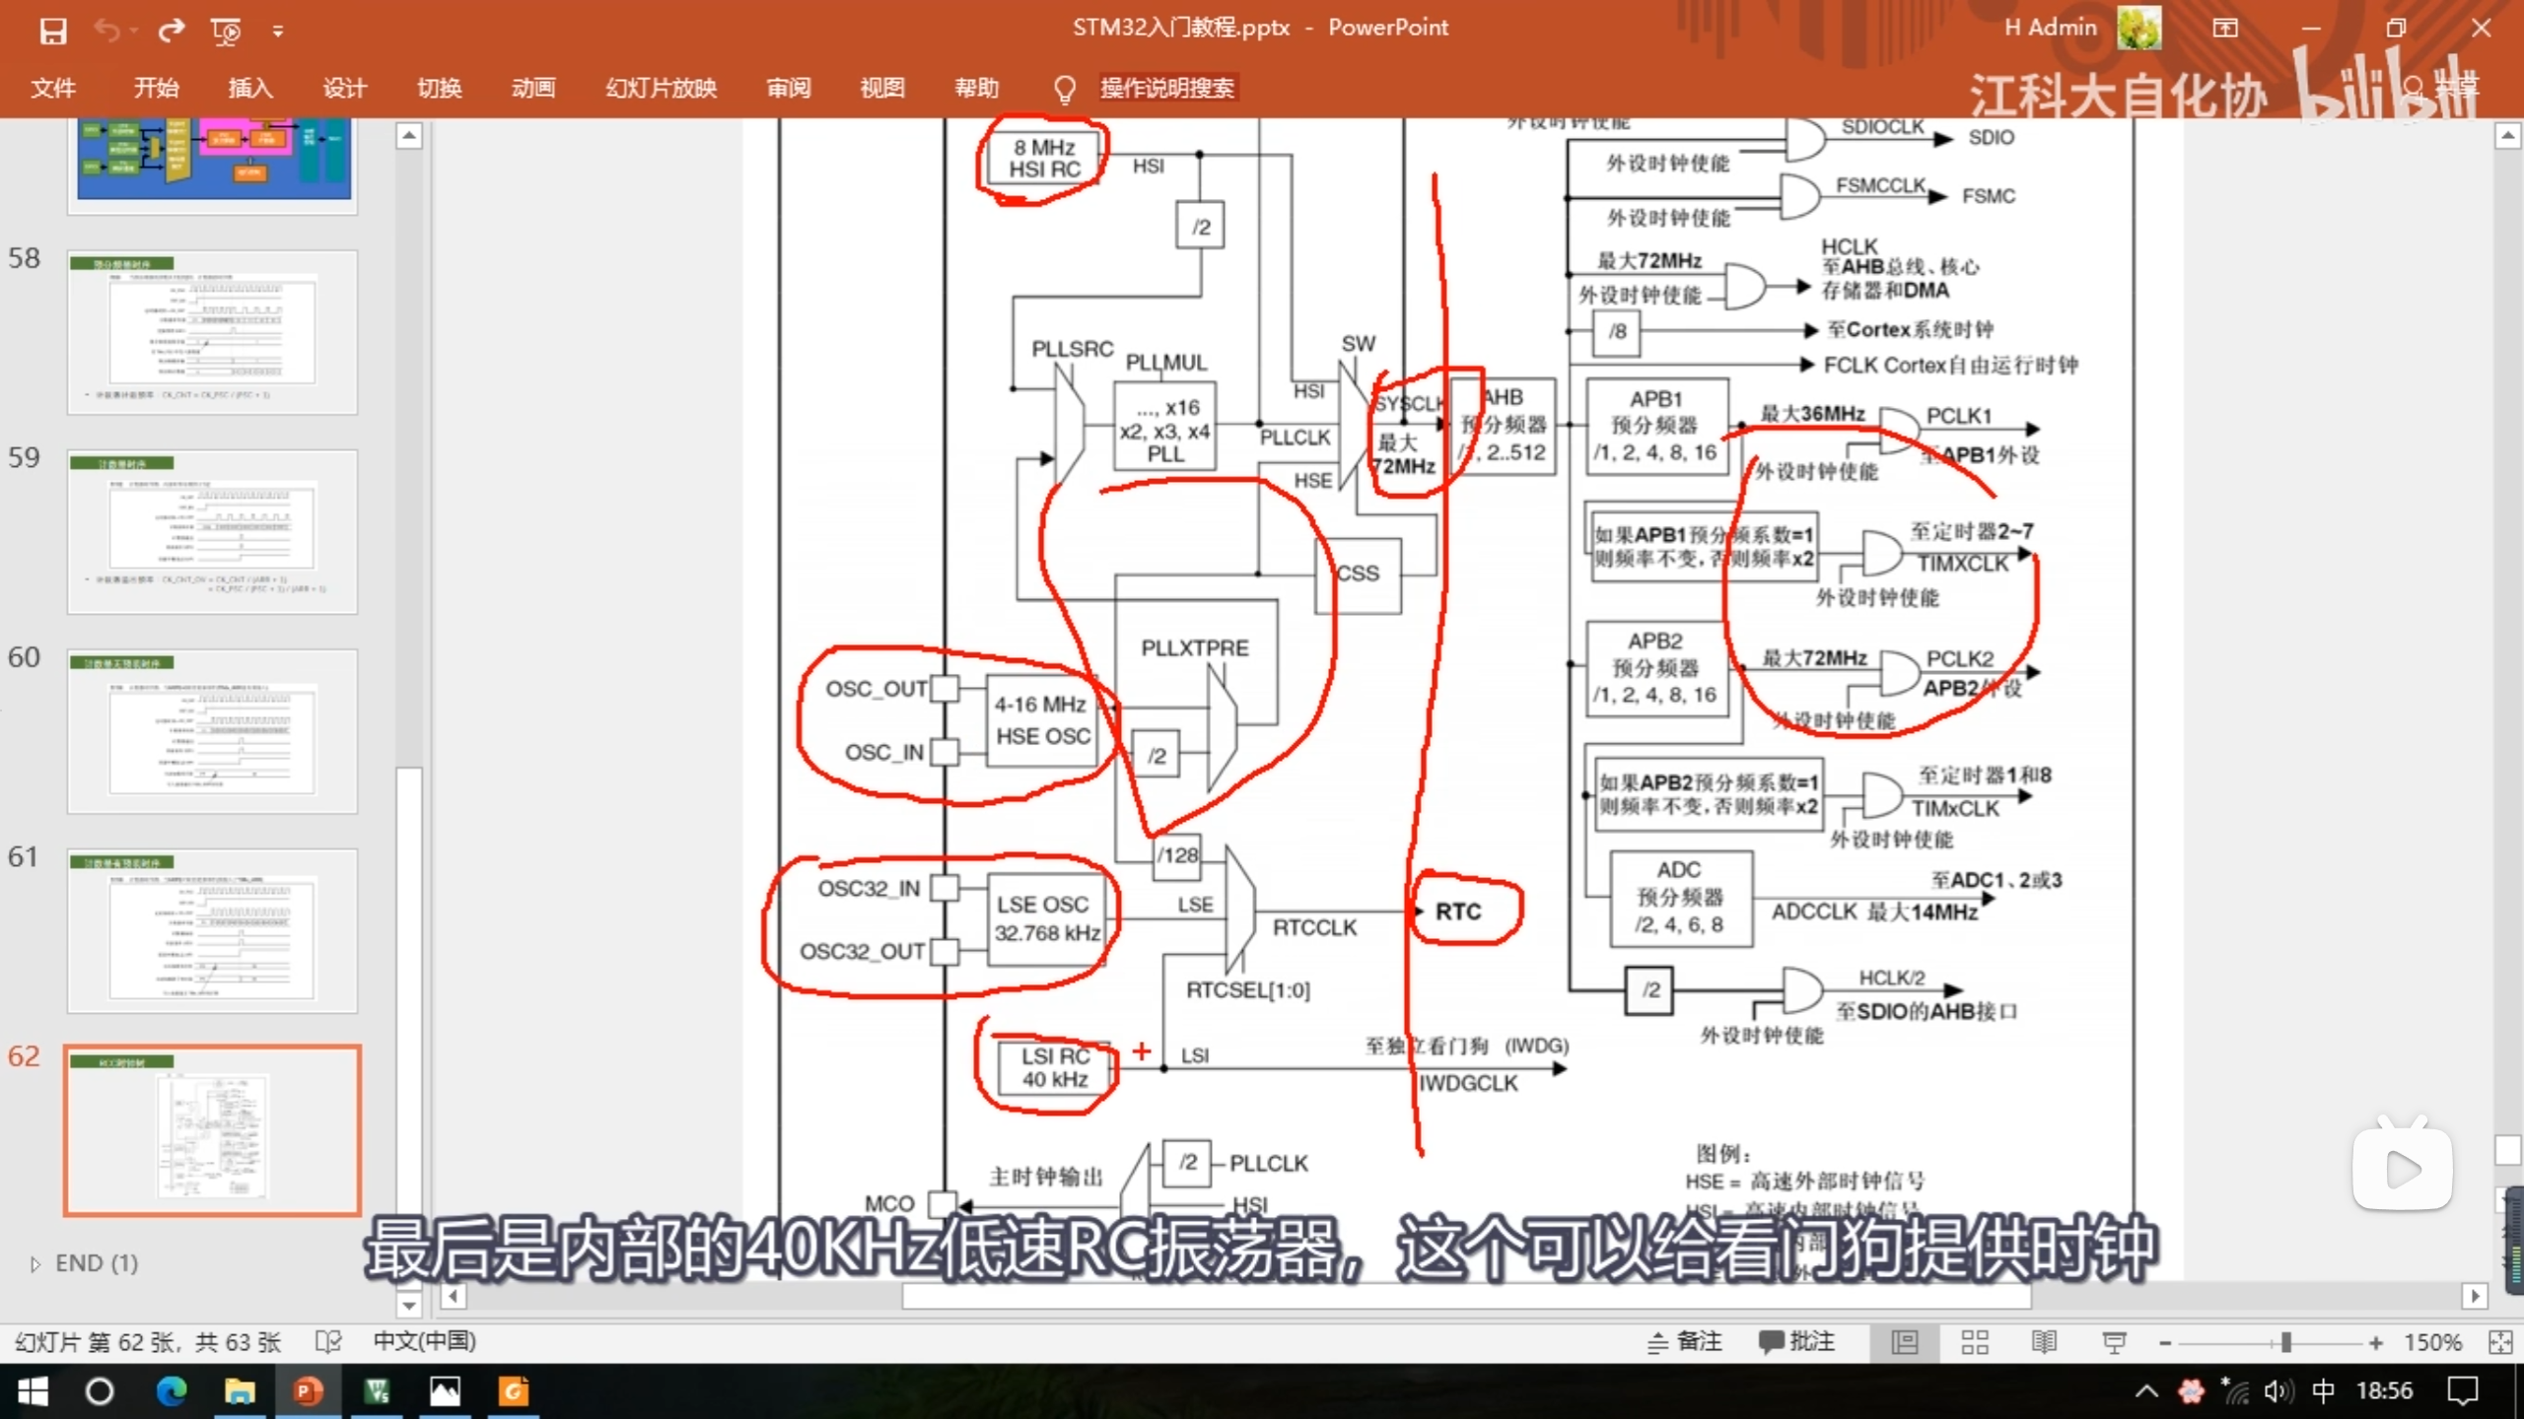Click the Redo arrow icon

click(172, 32)
